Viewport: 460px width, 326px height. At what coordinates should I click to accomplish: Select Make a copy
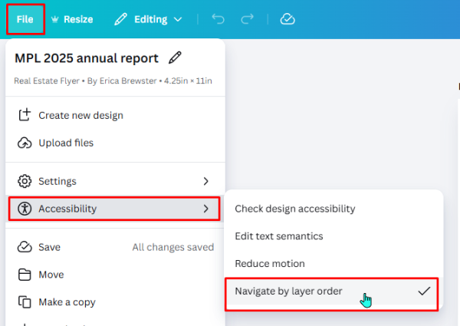coord(115,302)
